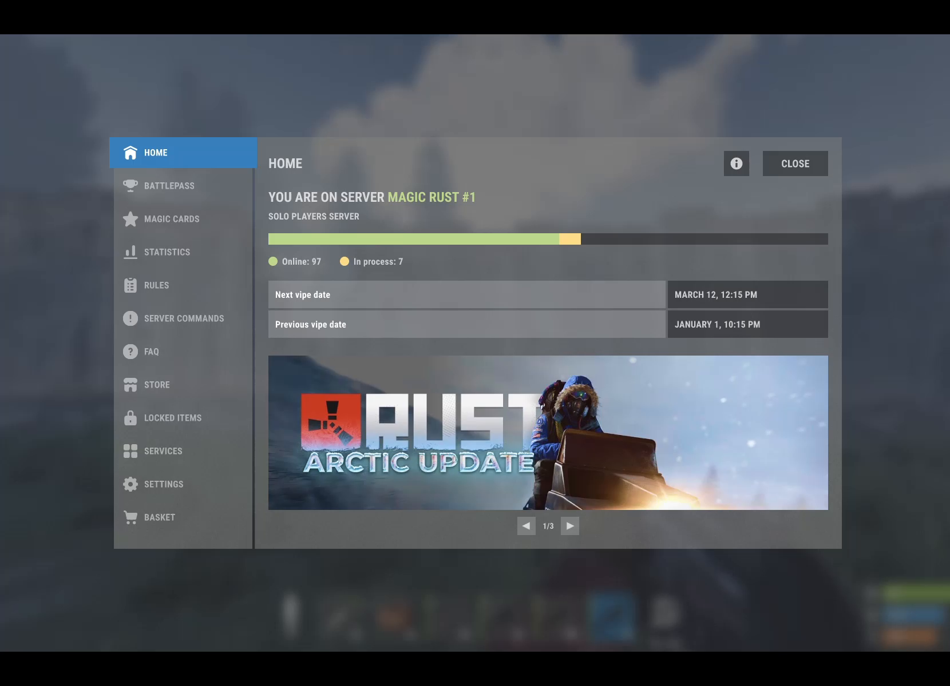View the Basket menu item
Image resolution: width=950 pixels, height=686 pixels.
click(183, 517)
